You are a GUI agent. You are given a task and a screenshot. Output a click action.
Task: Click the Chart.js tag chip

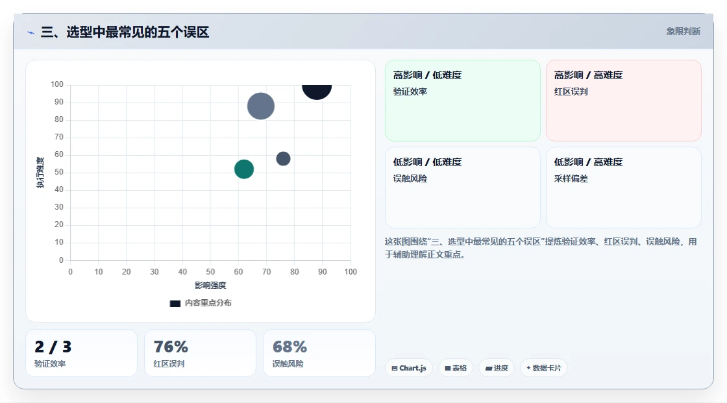coord(409,368)
